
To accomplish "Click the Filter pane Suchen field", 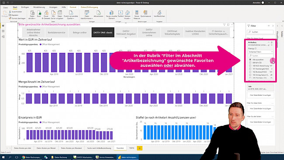I will click(x=260, y=32).
